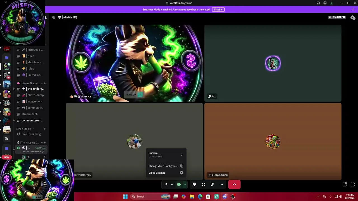358x201 pixels.
Task: Click the taskbar Search box
Action: (x=151, y=197)
